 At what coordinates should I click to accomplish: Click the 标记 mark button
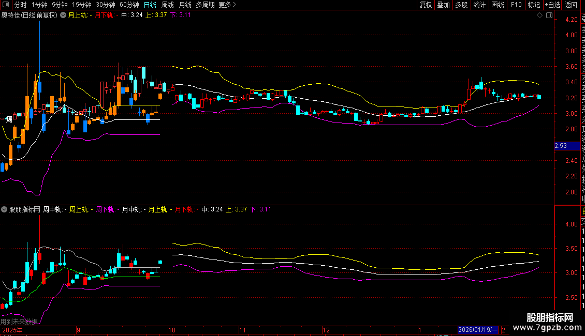[534, 5]
